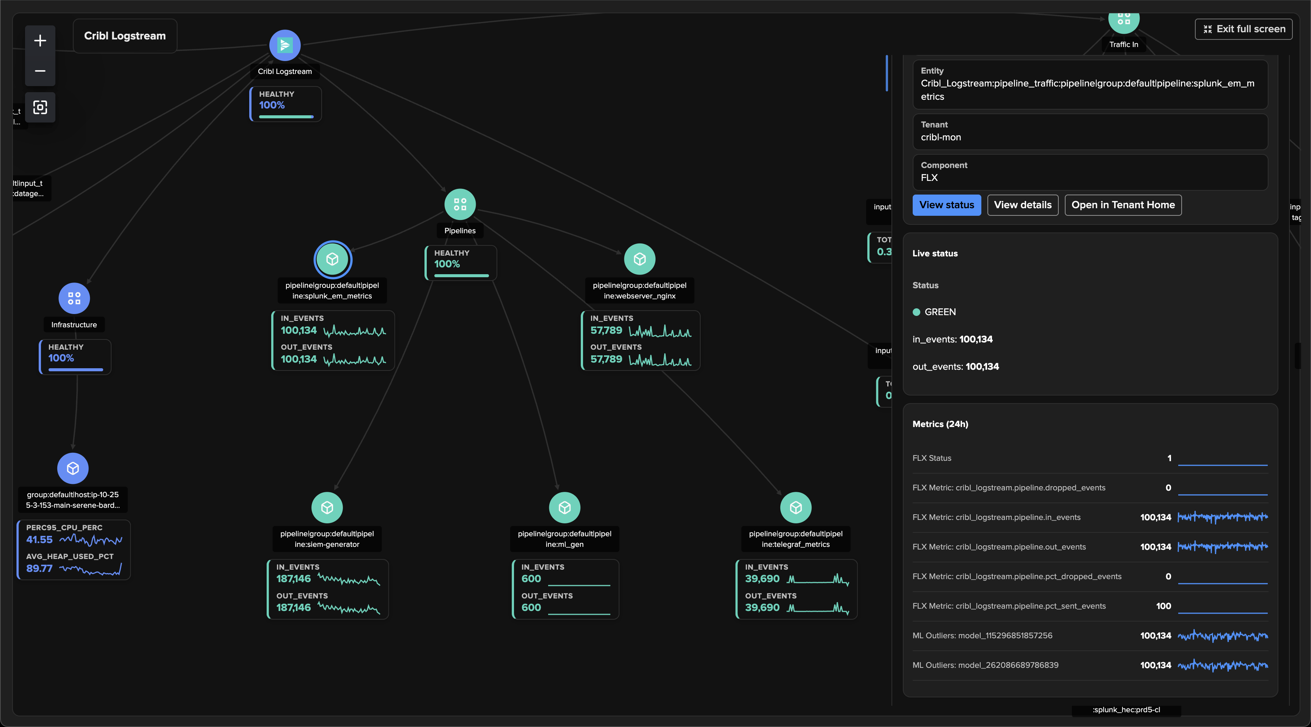Click the View details button
This screenshot has width=1311, height=727.
1022,205
